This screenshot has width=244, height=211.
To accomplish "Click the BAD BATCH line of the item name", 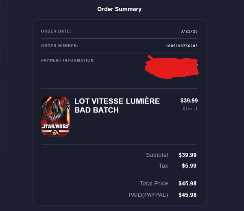I will point(96,110).
